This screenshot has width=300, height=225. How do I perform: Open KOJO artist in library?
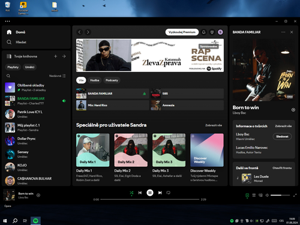point(36,167)
